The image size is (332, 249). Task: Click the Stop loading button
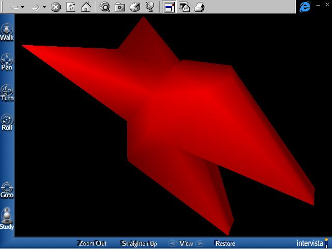pos(56,7)
